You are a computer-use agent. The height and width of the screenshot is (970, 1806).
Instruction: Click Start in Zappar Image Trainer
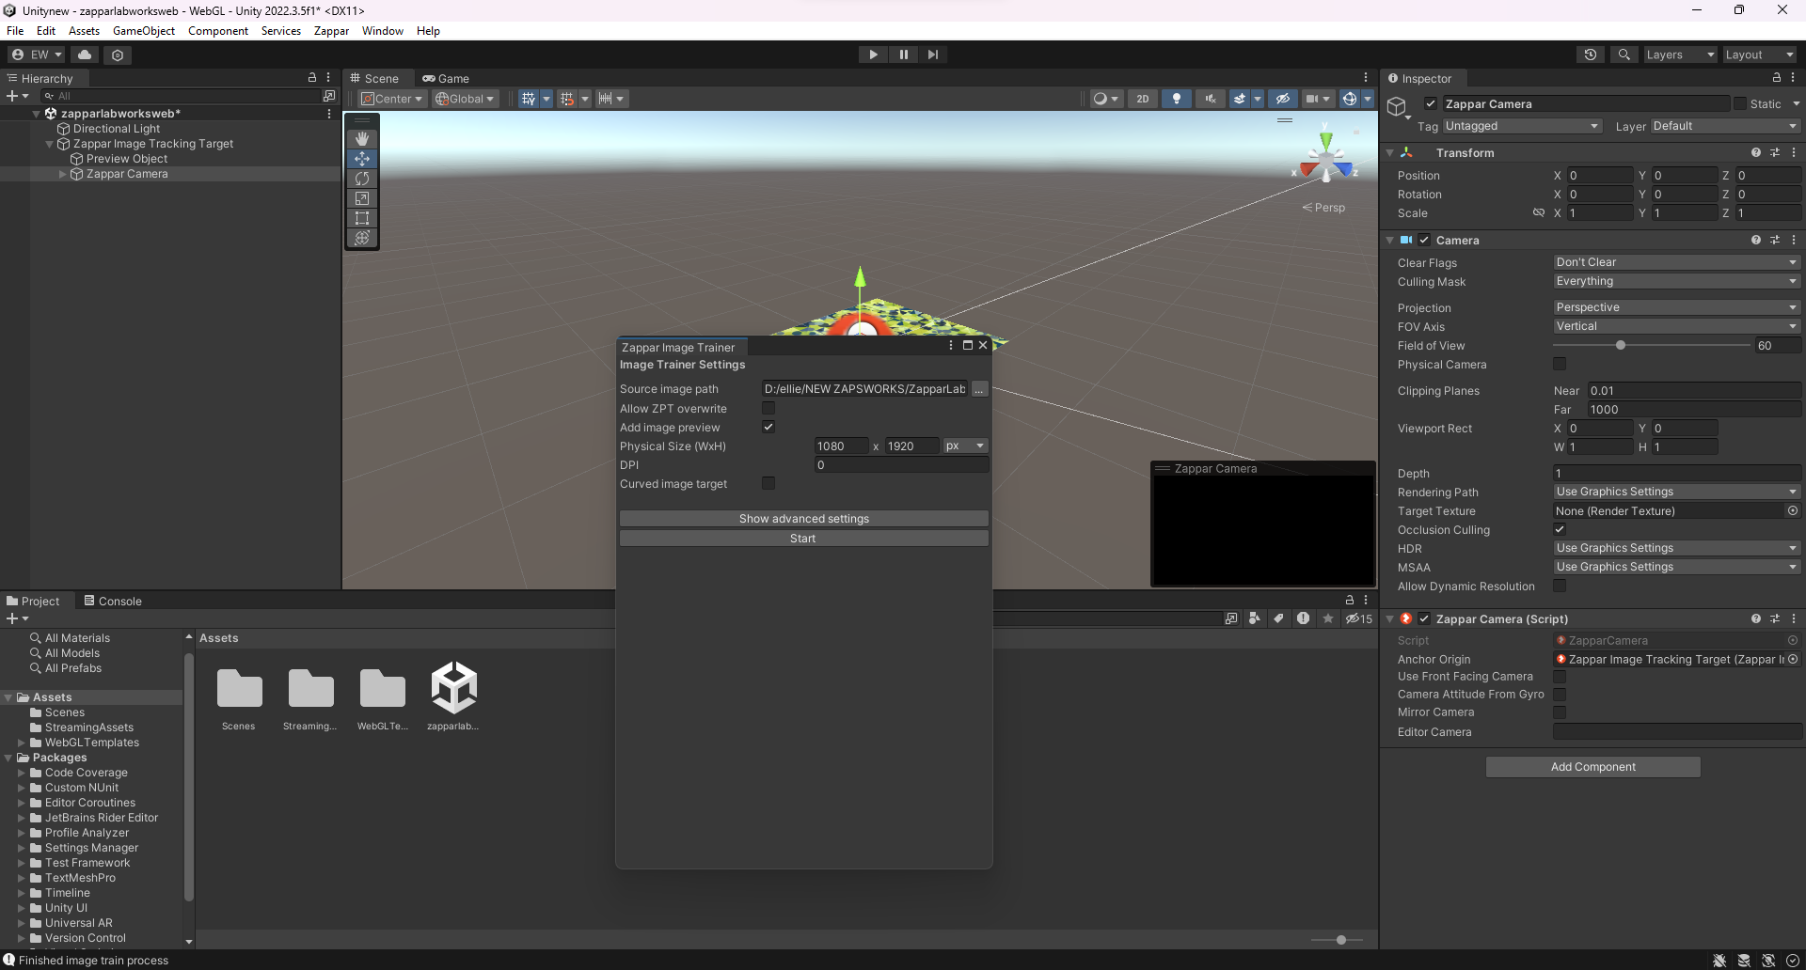coord(803,539)
